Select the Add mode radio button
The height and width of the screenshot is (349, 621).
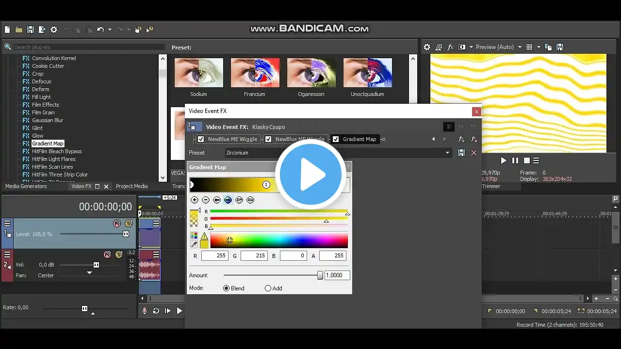pos(268,288)
